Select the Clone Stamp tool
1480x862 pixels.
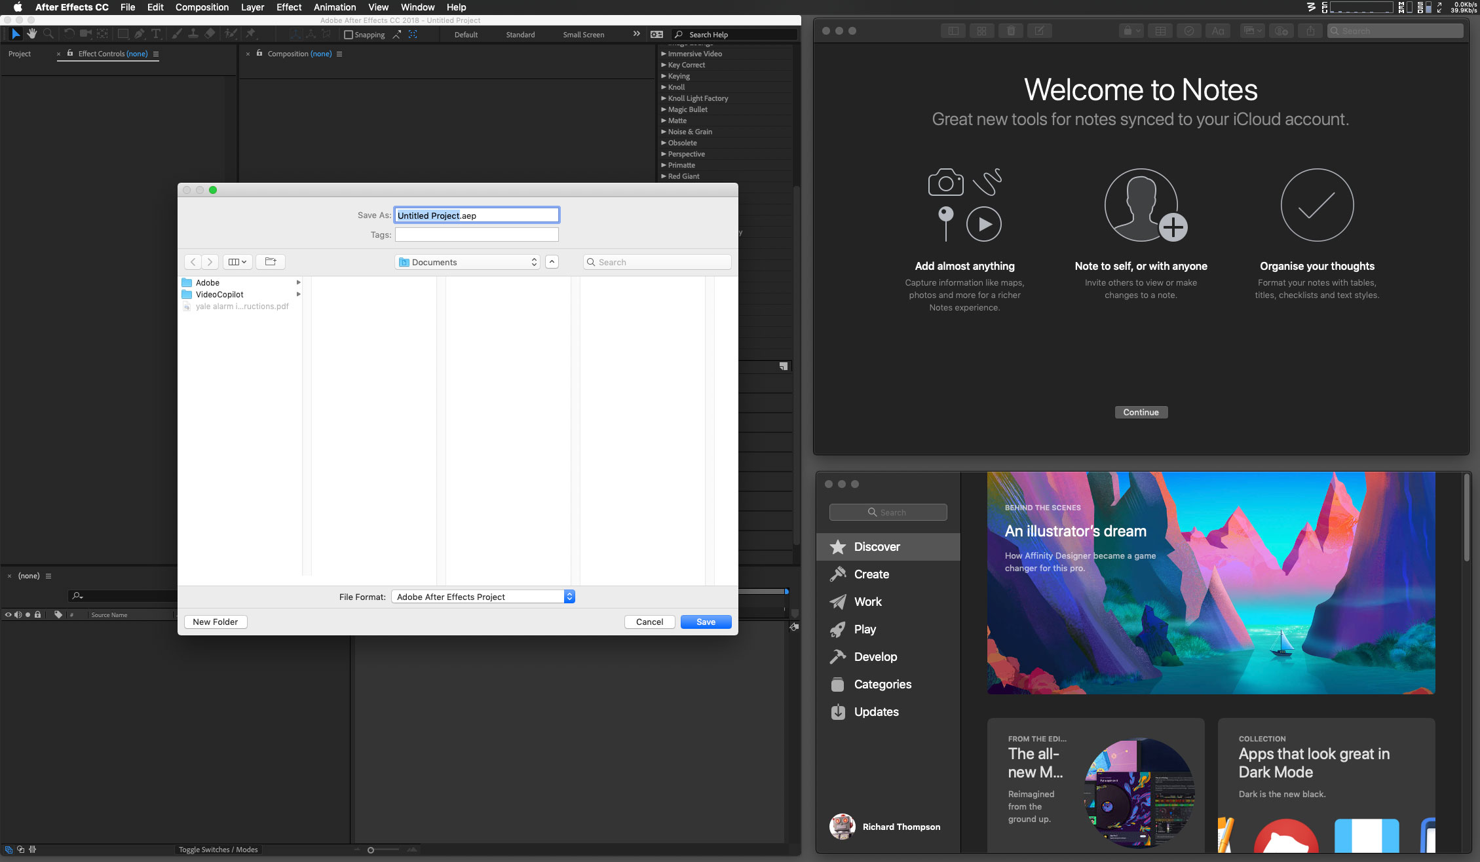[193, 34]
